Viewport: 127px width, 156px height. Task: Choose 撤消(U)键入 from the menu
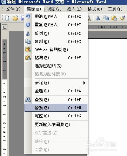(56, 17)
